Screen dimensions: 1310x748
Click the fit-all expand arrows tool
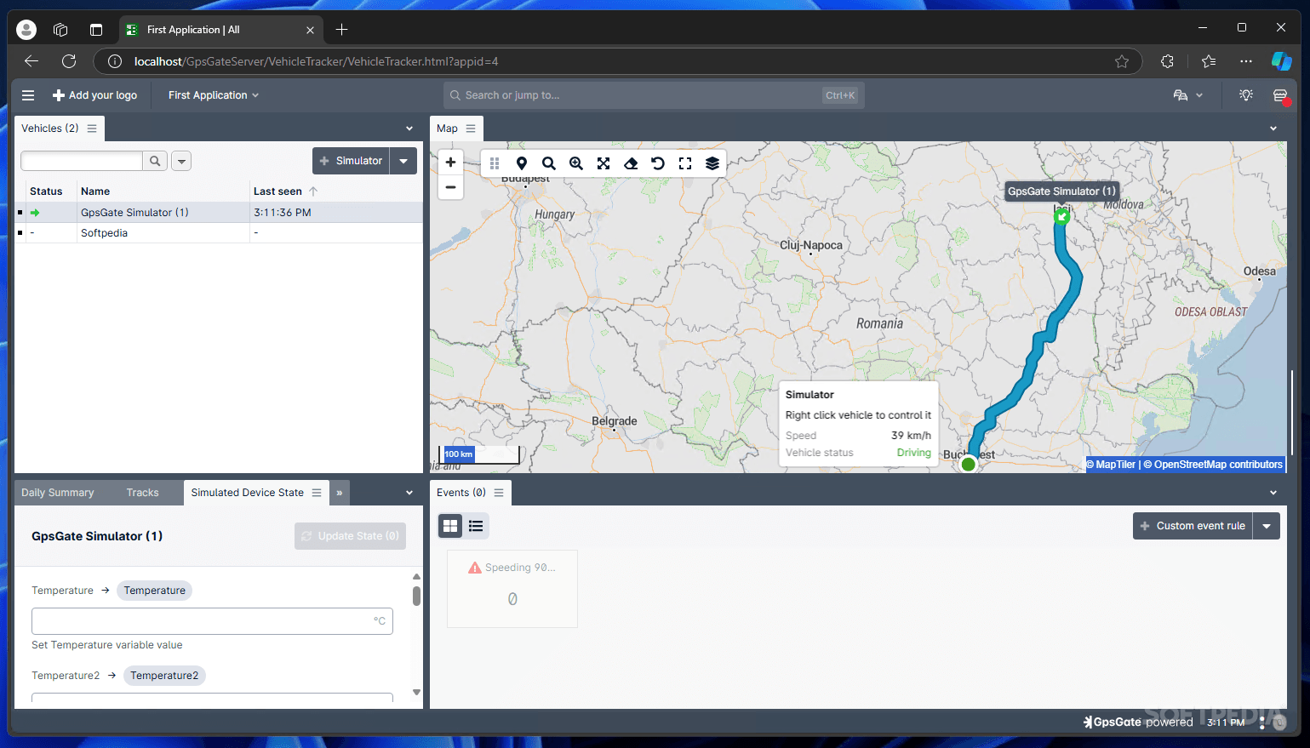tap(604, 163)
